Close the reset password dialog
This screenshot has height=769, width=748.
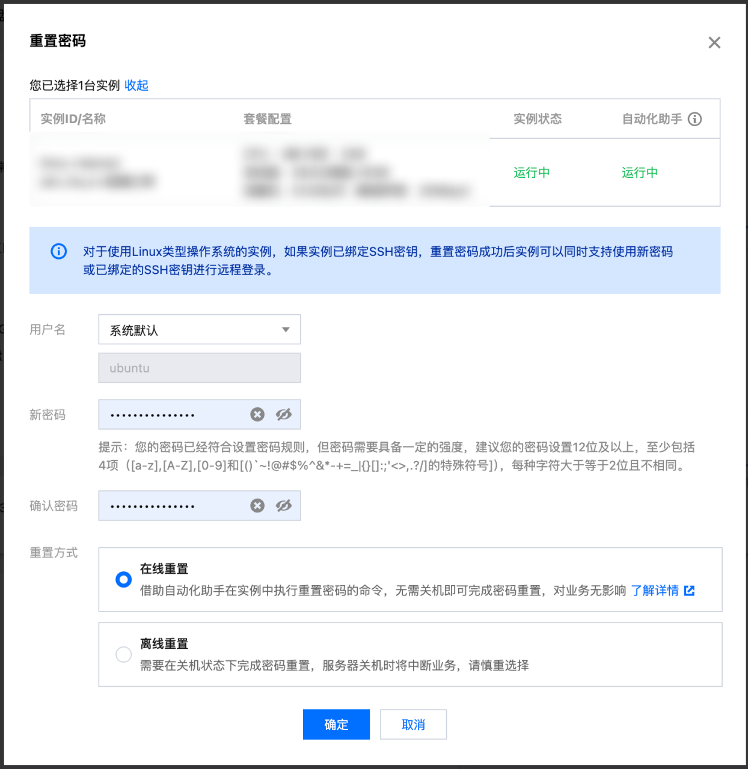coord(714,43)
